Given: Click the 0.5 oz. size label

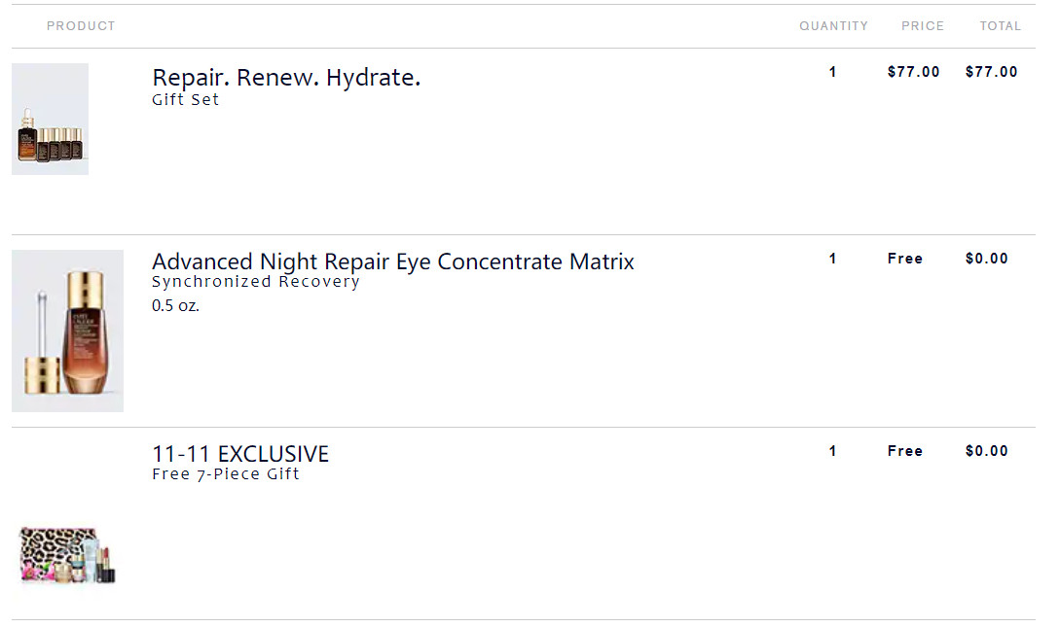Looking at the screenshot, I should [x=175, y=305].
